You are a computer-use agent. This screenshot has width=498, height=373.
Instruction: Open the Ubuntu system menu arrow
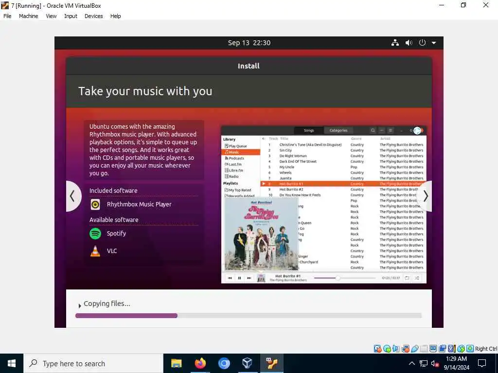point(434,43)
